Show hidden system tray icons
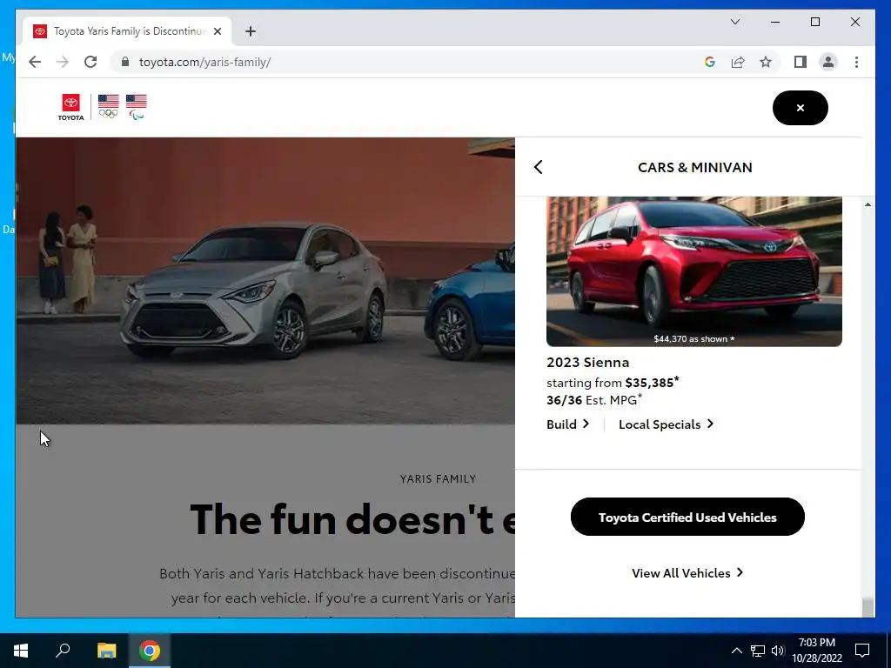Screen dimensions: 891x668 (736, 651)
